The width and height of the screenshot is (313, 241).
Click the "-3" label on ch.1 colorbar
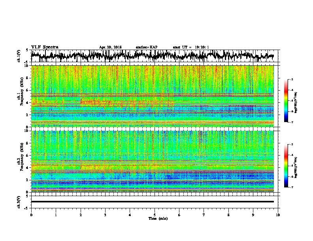291,80
